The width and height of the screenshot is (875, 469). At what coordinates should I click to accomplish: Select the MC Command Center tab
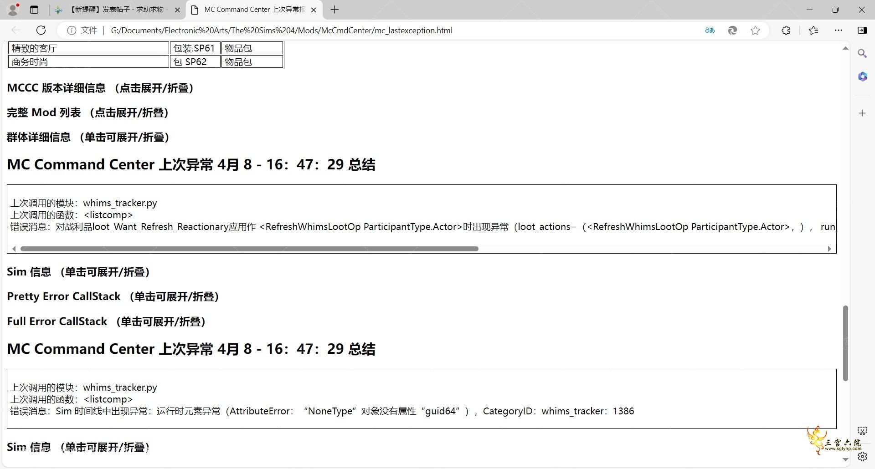(254, 10)
